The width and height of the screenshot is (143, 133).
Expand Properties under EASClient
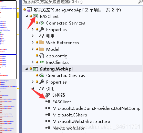pyautogui.click(x=33, y=29)
